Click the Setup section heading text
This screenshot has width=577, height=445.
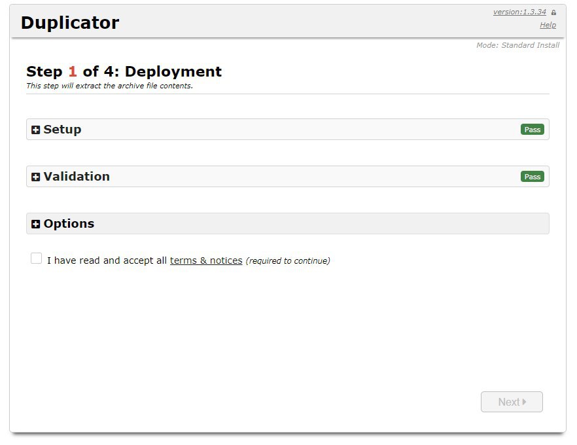pos(62,130)
